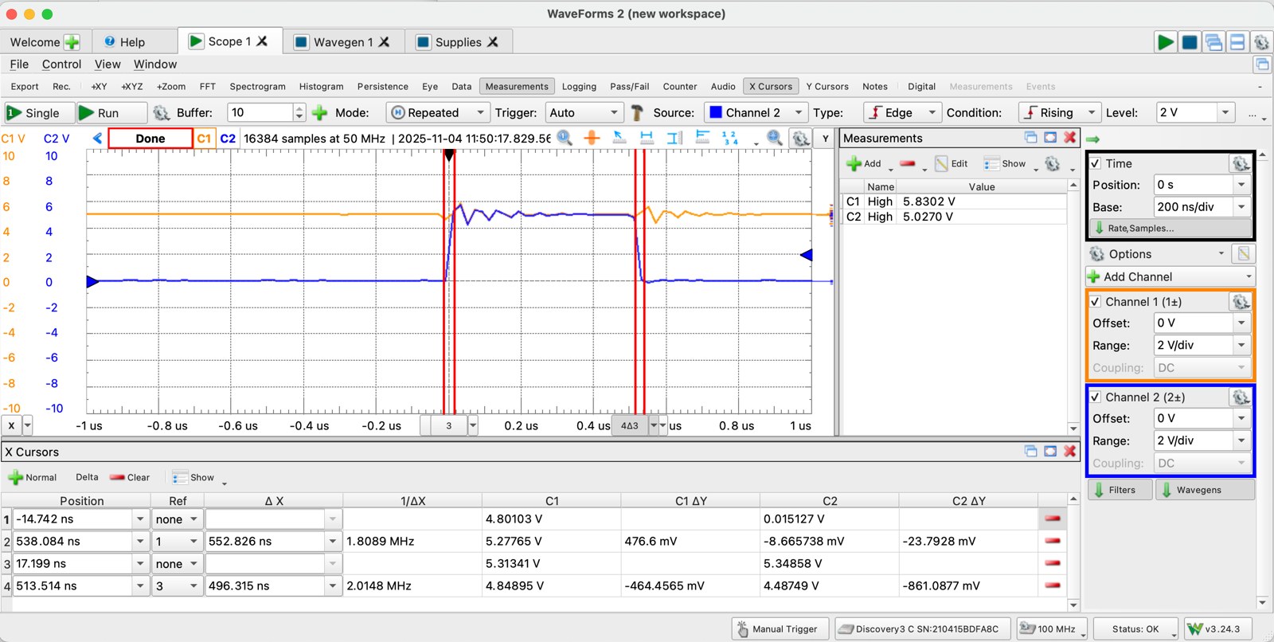Image resolution: width=1274 pixels, height=642 pixels.
Task: Delete X cursor 4 using its red minus icon
Action: 1053,585
